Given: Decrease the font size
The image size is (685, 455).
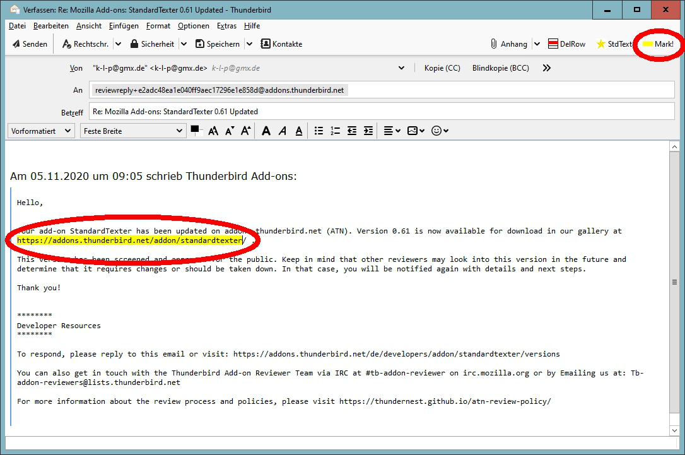Looking at the screenshot, I should click(x=230, y=131).
